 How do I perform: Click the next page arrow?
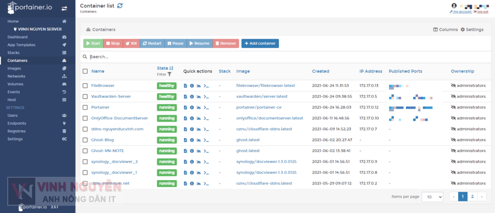pos(482,197)
